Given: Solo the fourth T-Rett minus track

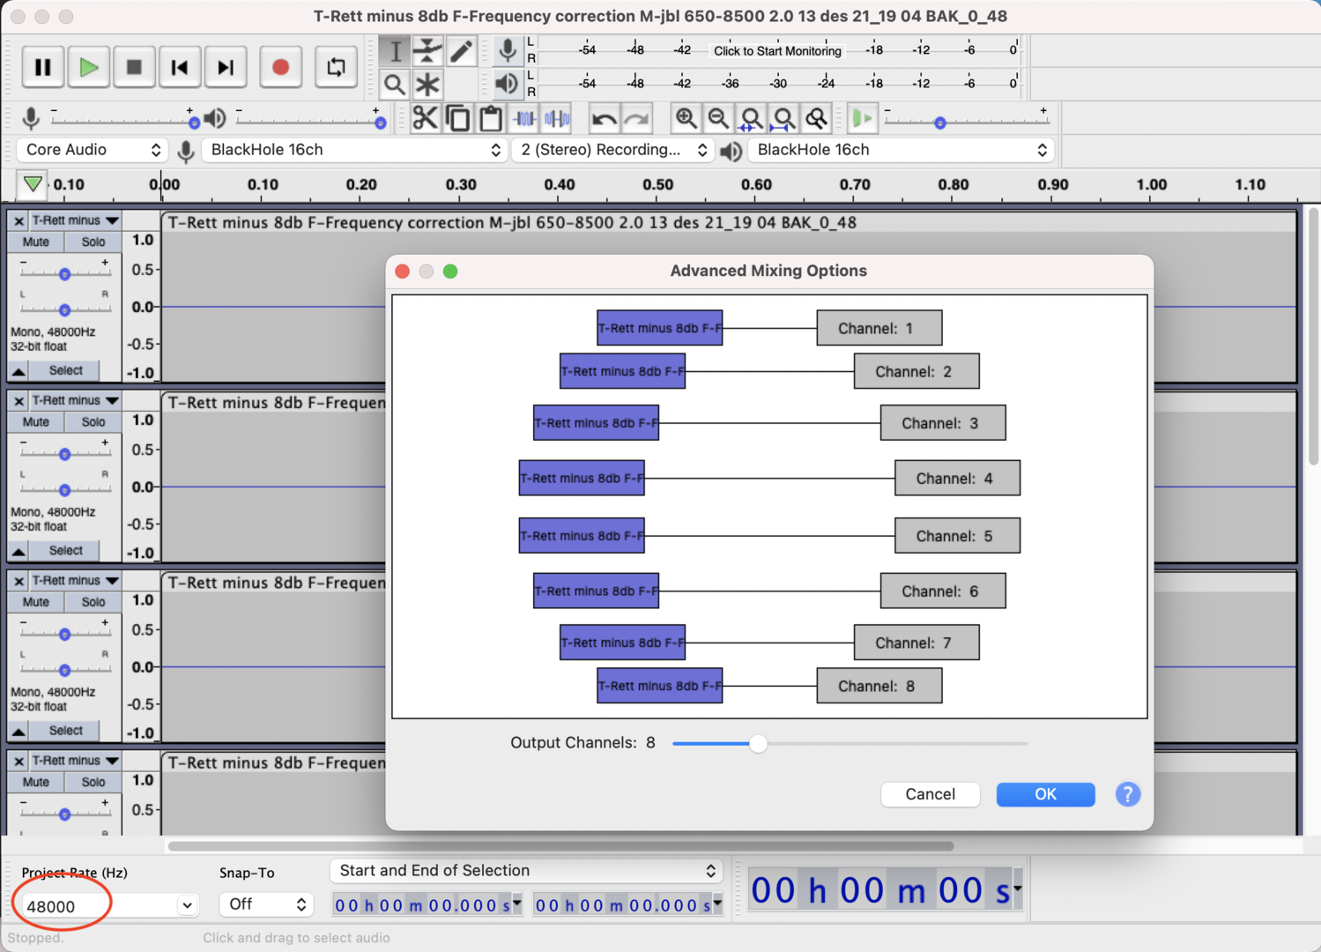Looking at the screenshot, I should tap(93, 782).
